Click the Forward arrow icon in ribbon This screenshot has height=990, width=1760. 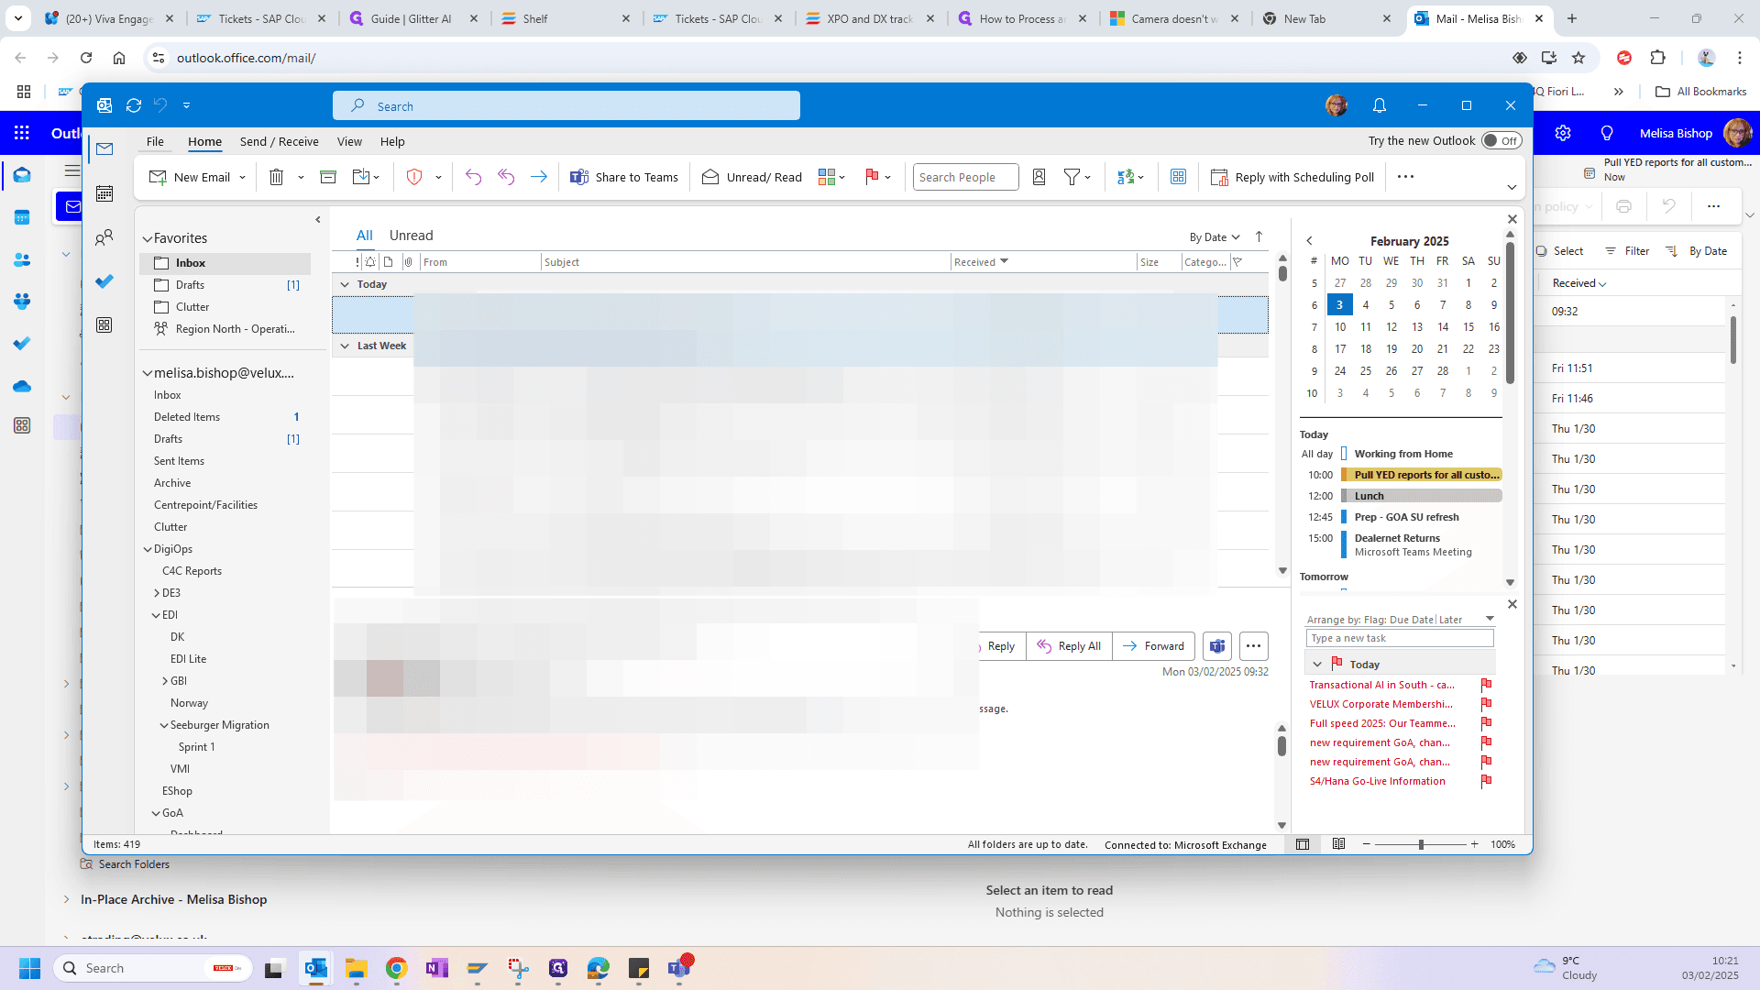coord(539,177)
